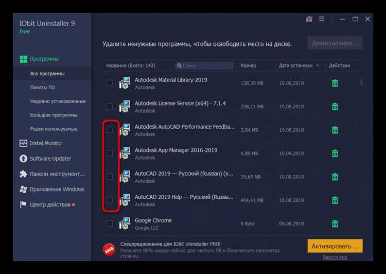Click Autodesk License Service (x64) - 7.1.4
Image resolution: width=386 pixels, height=274 pixels.
pos(180,103)
